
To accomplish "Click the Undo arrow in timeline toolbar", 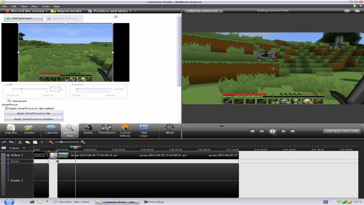I will coord(4,142).
